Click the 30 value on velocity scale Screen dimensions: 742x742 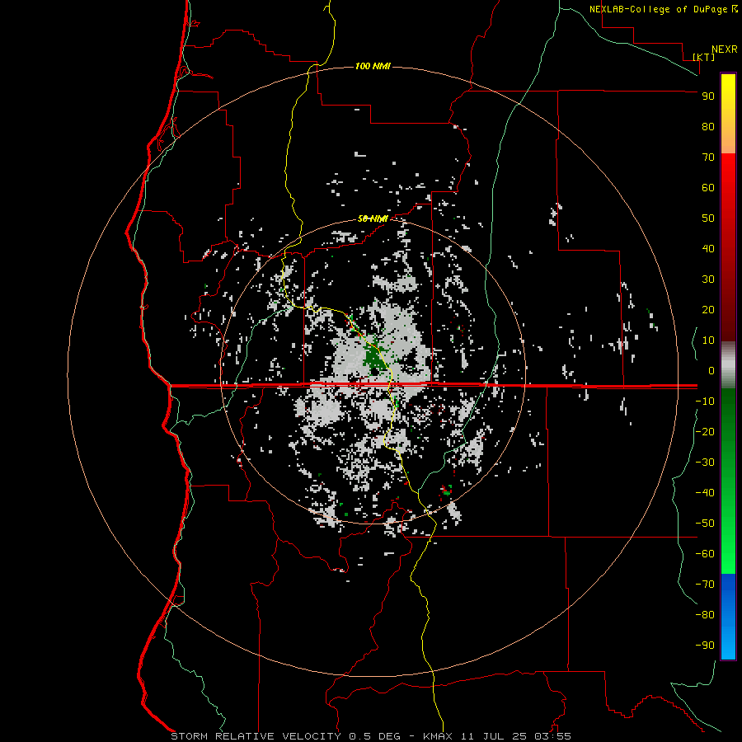pyautogui.click(x=708, y=279)
